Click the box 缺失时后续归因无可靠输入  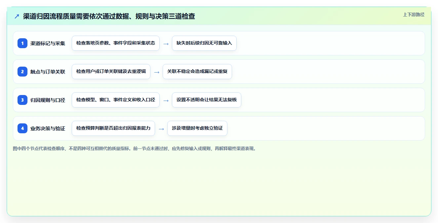[x=204, y=43]
